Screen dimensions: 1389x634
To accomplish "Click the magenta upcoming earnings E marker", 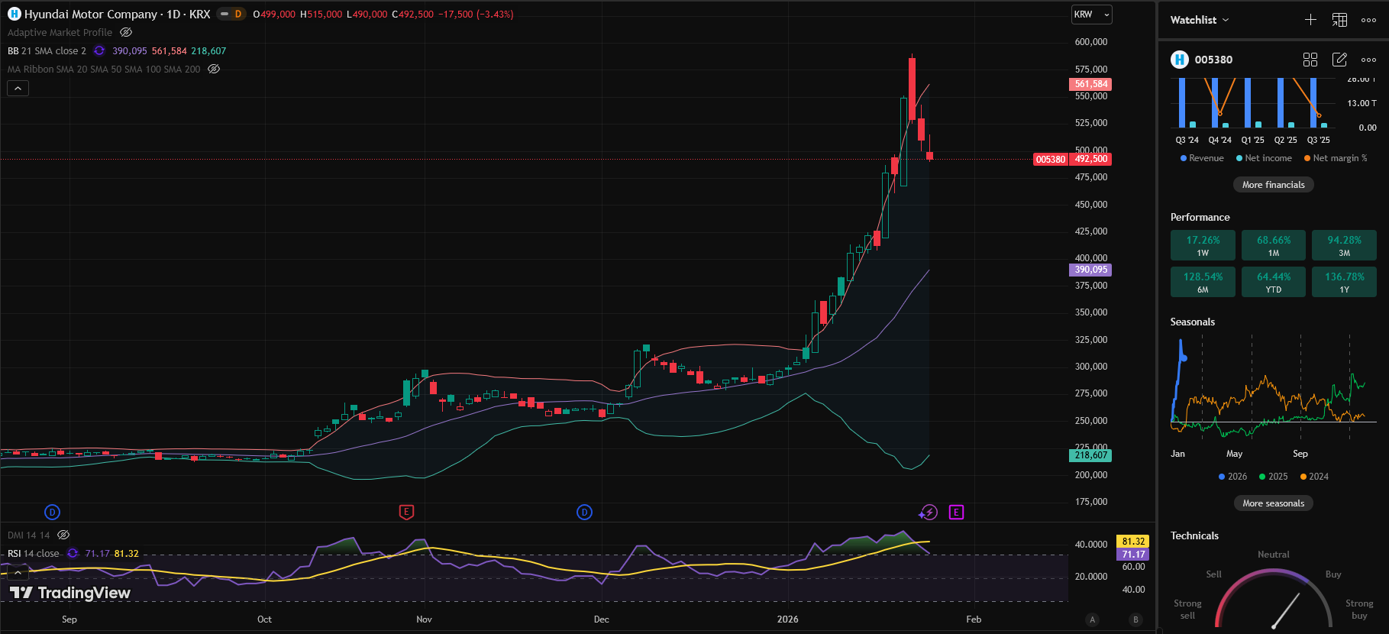I will click(956, 513).
